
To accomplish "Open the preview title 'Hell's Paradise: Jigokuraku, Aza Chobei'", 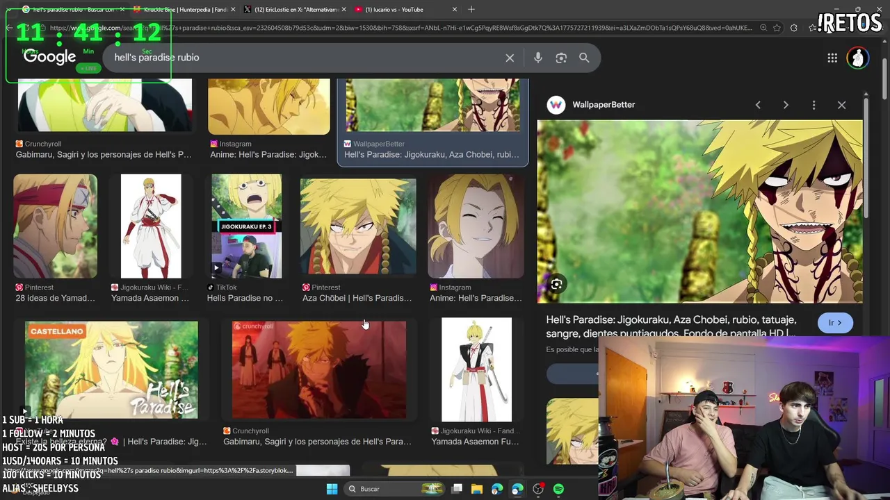I will (671, 326).
